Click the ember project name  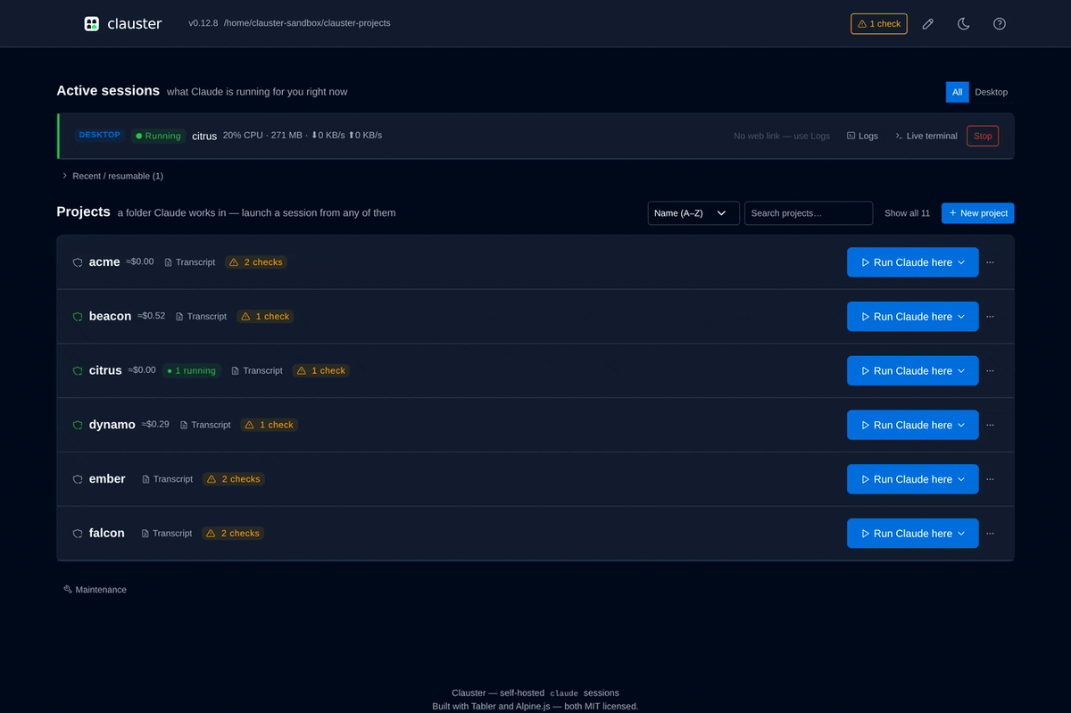click(107, 479)
